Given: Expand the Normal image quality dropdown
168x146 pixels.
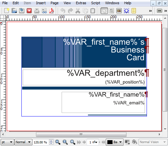Looking at the screenshot, I should pyautogui.click(x=23, y=142).
